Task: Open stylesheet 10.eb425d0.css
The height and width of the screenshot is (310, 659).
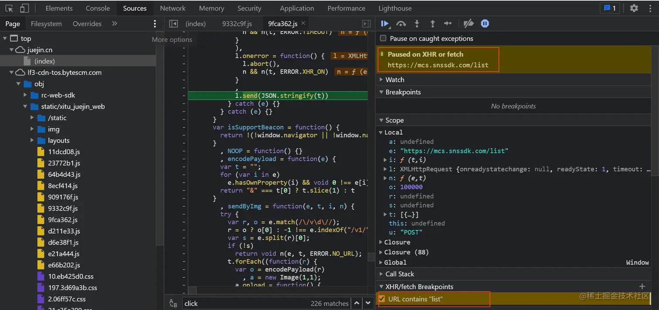Action: point(71,276)
